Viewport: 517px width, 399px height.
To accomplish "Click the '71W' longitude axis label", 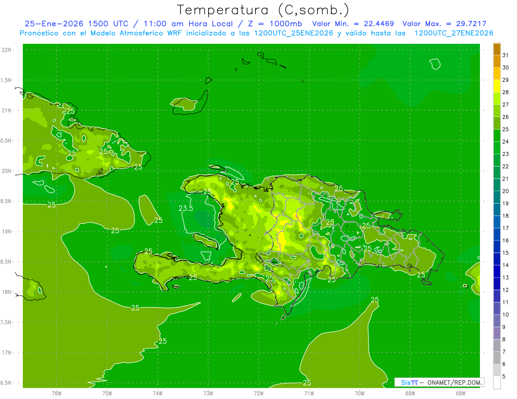I will pos(309,393).
